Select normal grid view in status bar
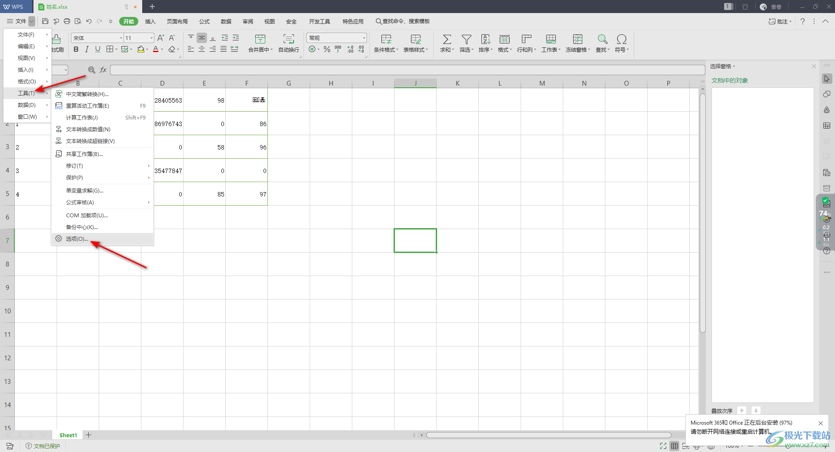 (674, 446)
